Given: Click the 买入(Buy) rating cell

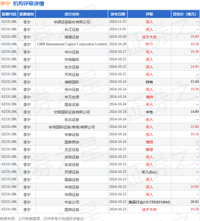Looking at the screenshot, I should [x=149, y=172].
